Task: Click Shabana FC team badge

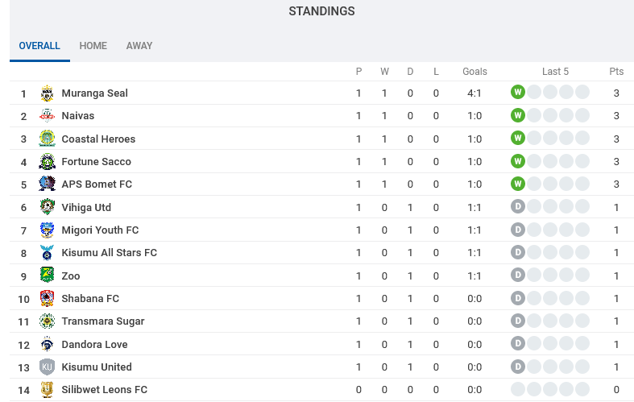Action: 48,298
